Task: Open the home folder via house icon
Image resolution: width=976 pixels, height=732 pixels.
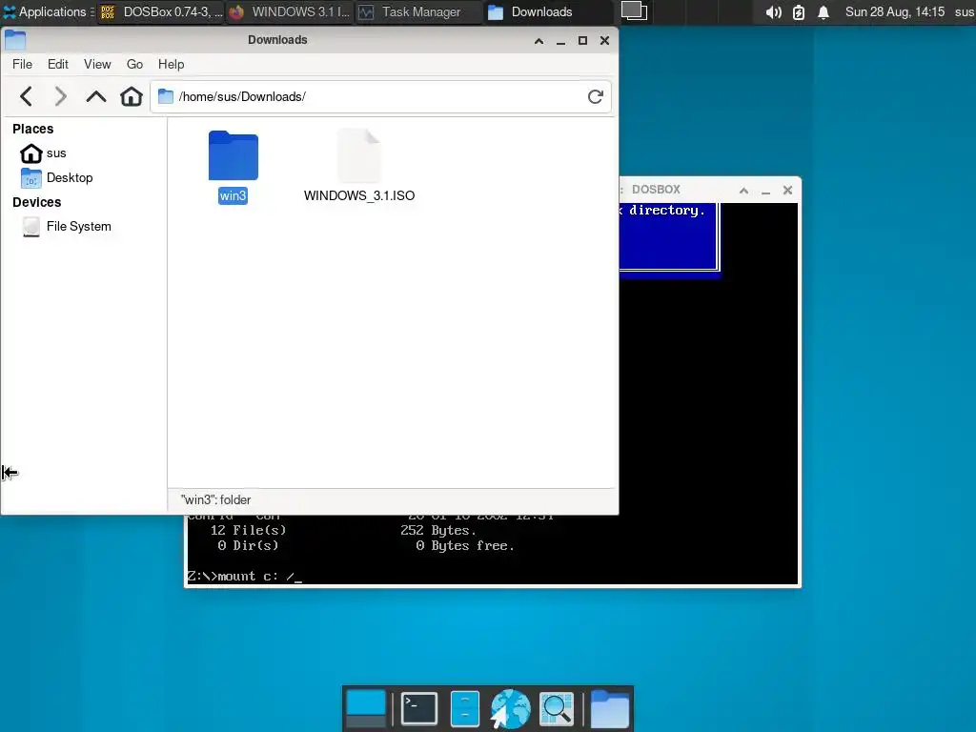Action: (x=132, y=96)
